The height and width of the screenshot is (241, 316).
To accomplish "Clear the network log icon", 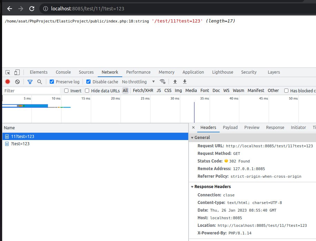I will coord(17,82).
